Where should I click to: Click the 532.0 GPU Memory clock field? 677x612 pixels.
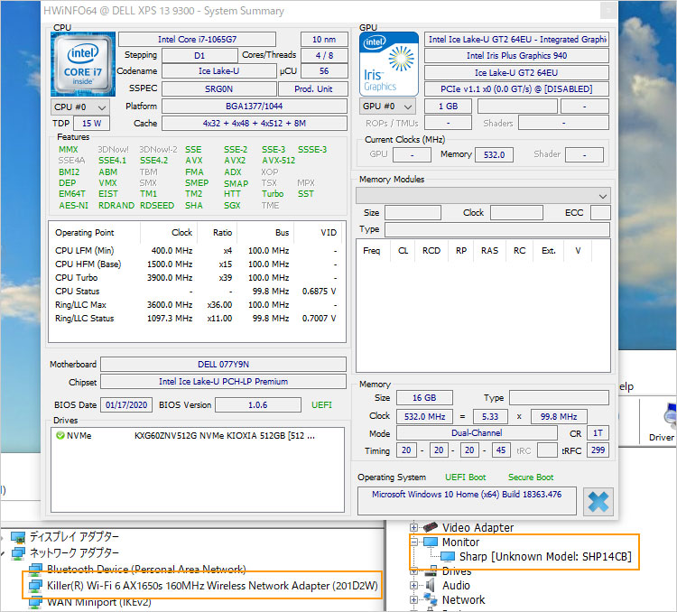(494, 154)
